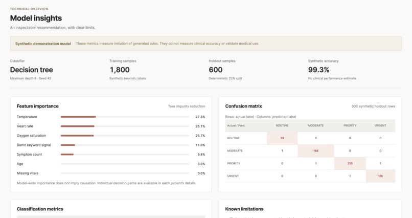The image size is (412, 218).
Task: Click the PRIORITY row label
Action: [234, 164]
